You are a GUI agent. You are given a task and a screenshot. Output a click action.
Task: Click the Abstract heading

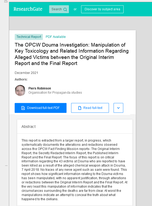tap(28, 127)
